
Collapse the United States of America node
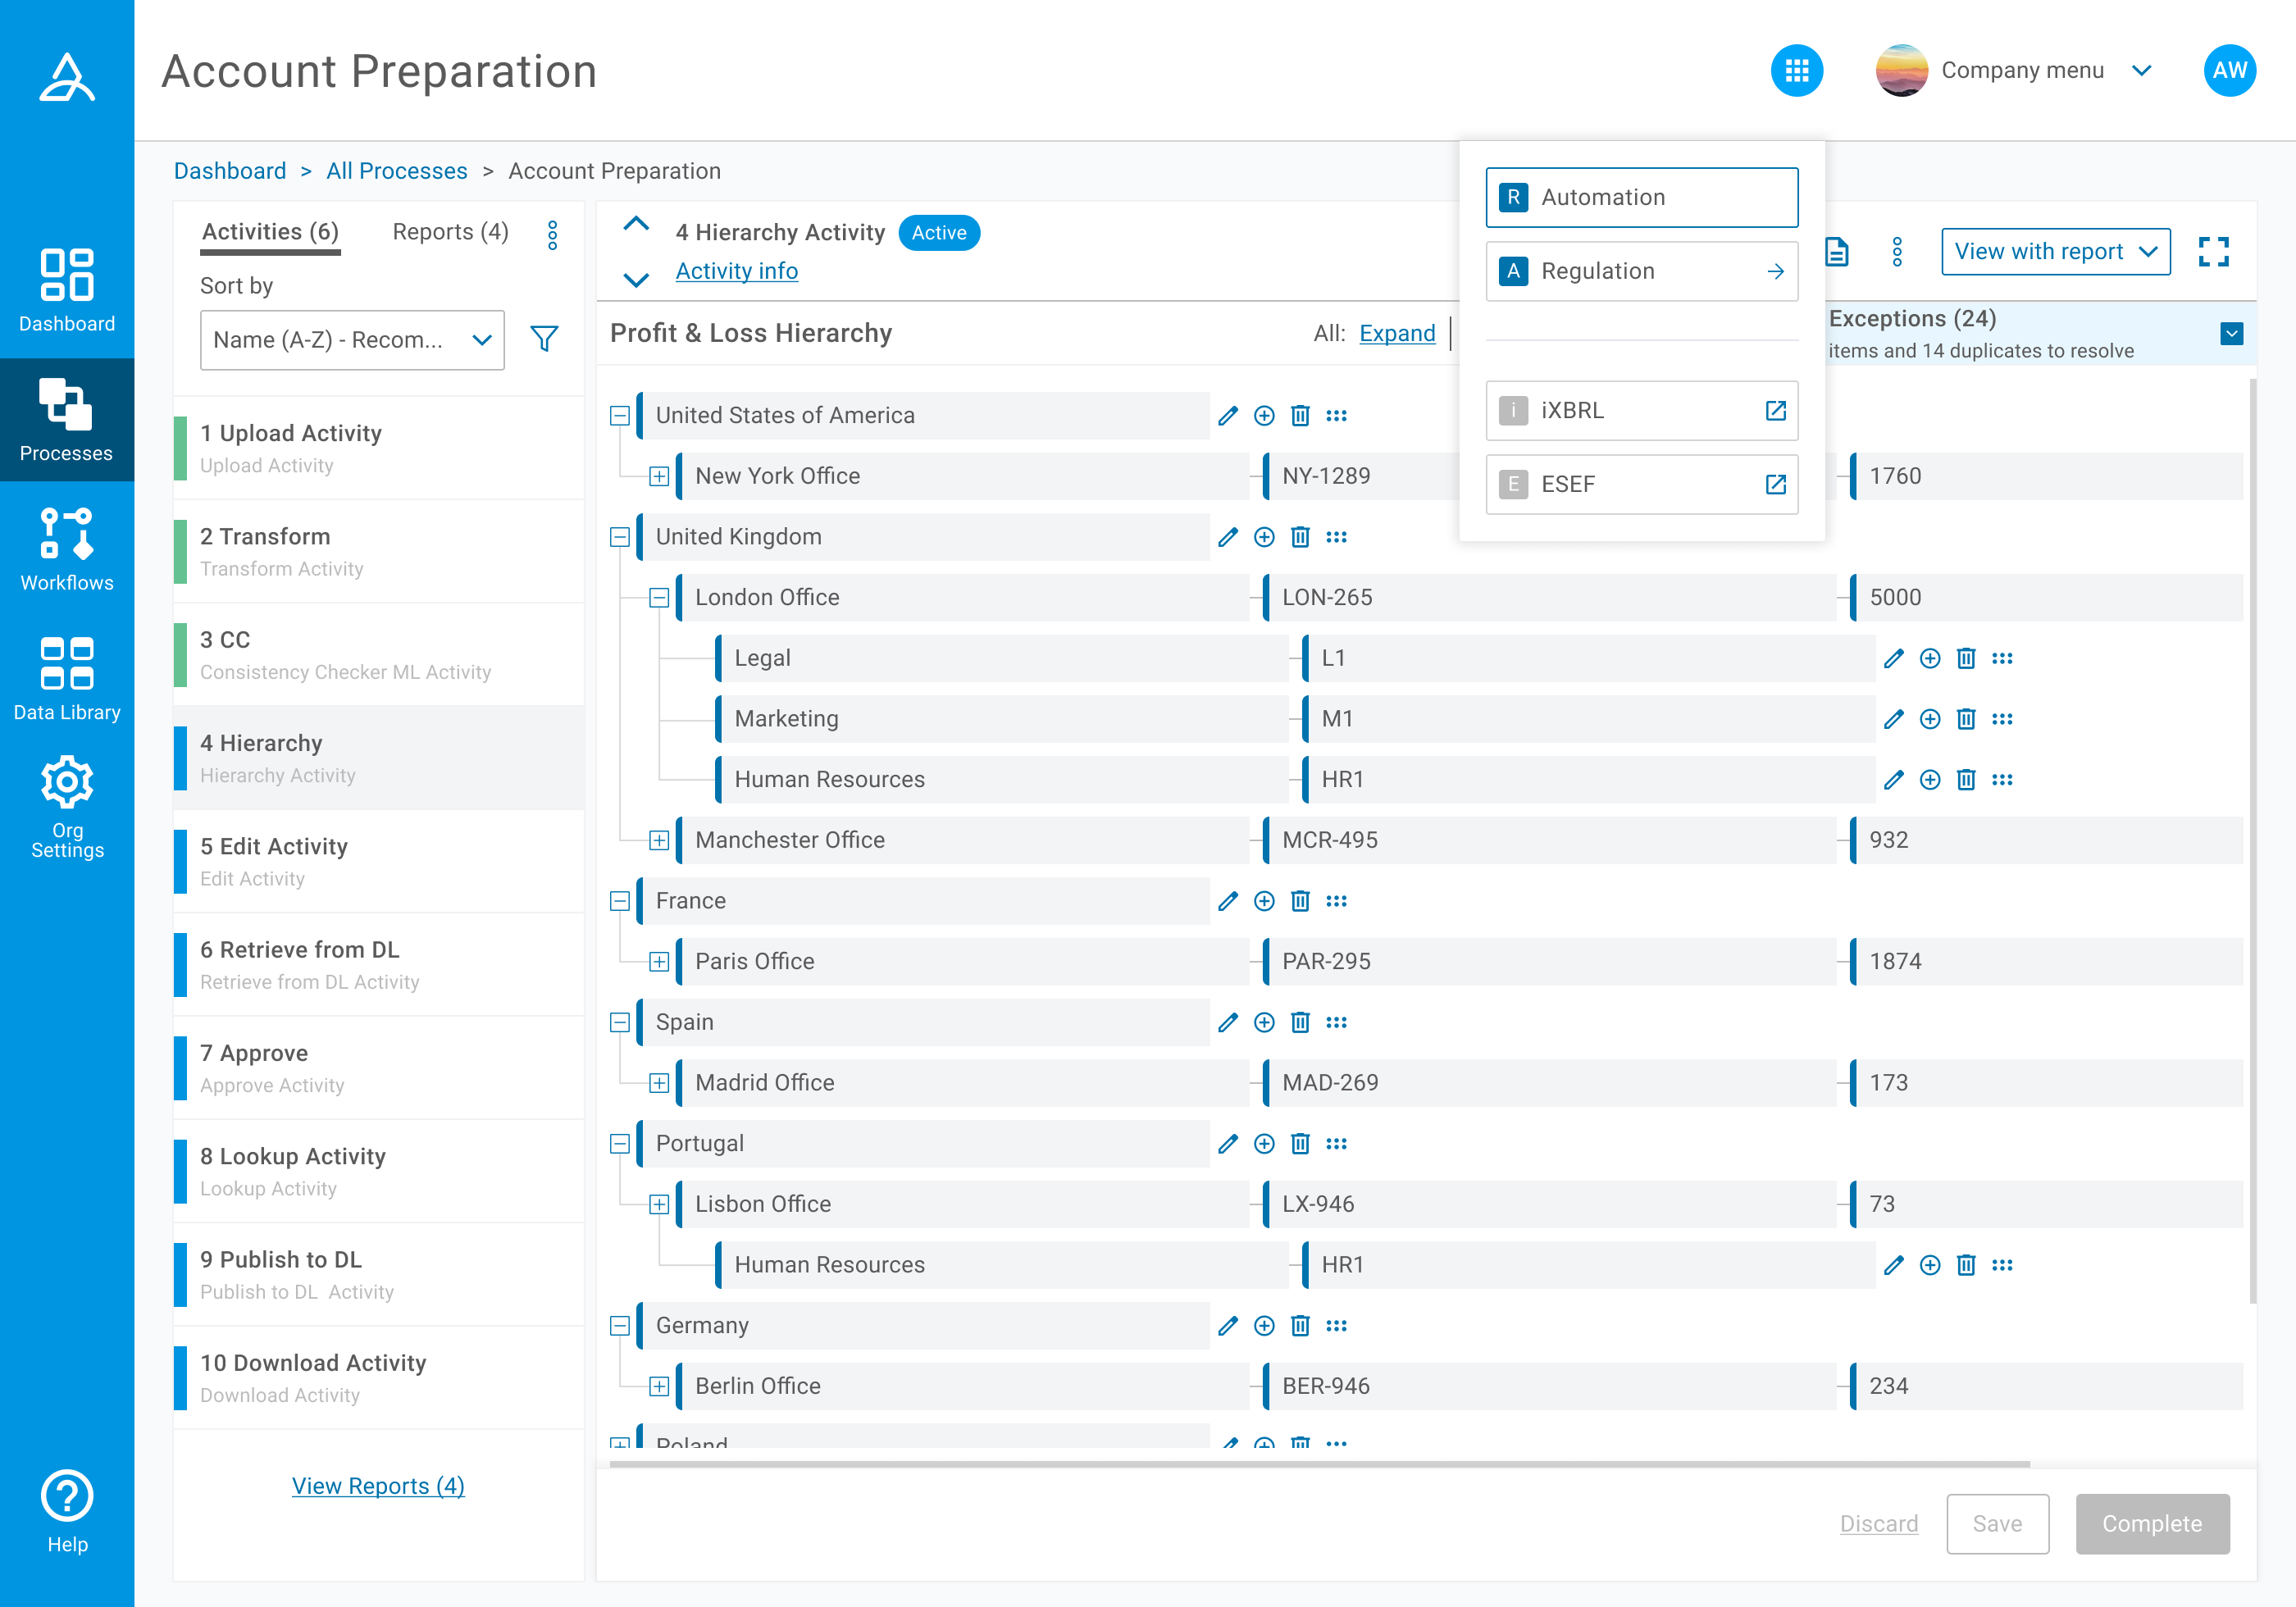pos(620,416)
